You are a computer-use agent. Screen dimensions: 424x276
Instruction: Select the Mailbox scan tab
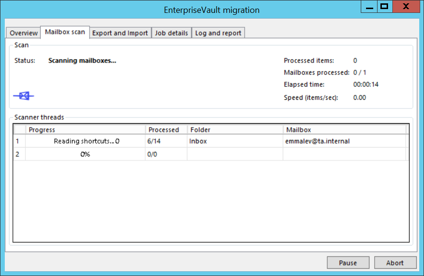click(65, 32)
